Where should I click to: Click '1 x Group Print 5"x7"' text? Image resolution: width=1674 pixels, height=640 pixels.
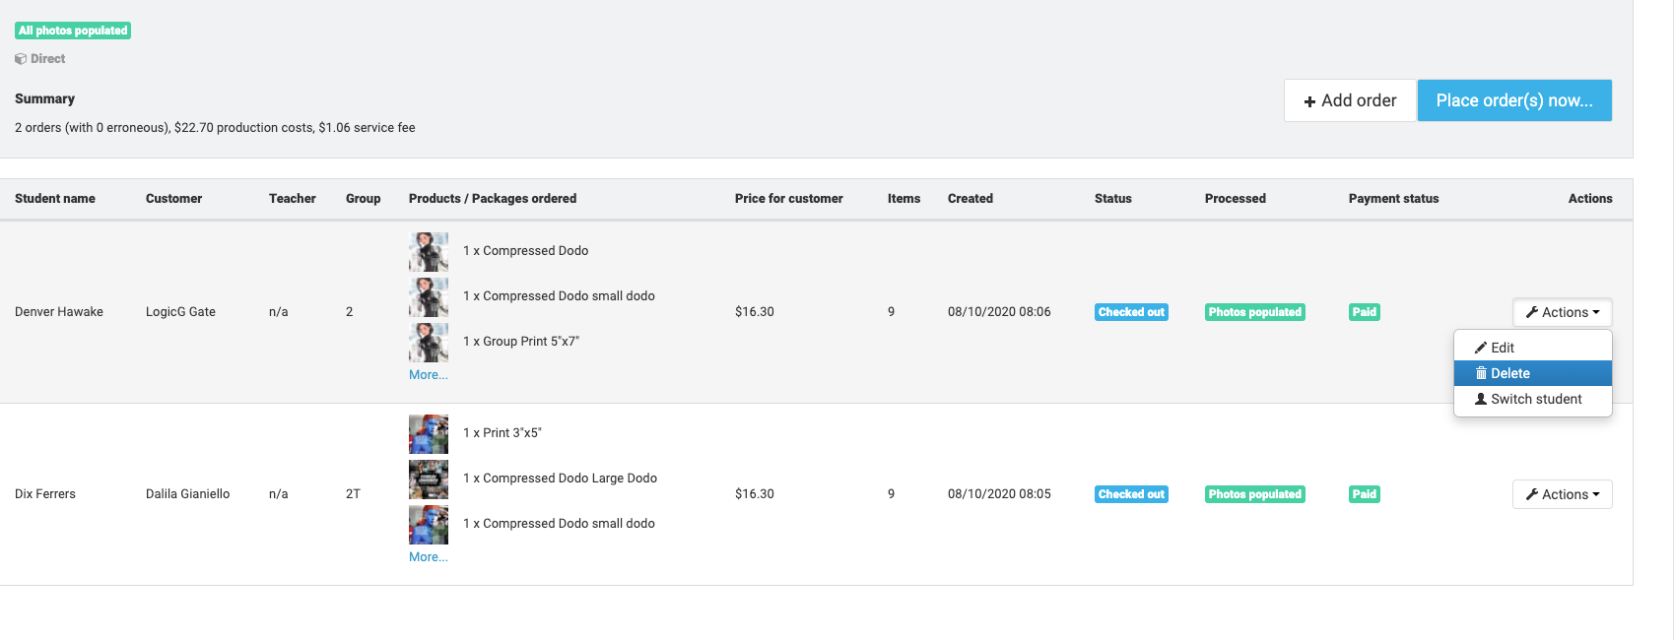521,342
